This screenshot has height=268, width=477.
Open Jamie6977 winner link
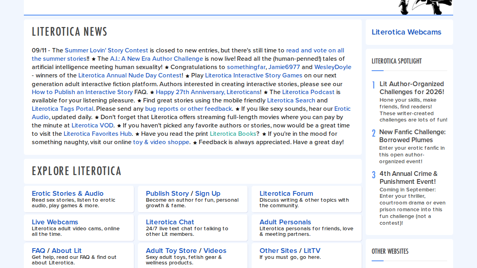coord(284,67)
